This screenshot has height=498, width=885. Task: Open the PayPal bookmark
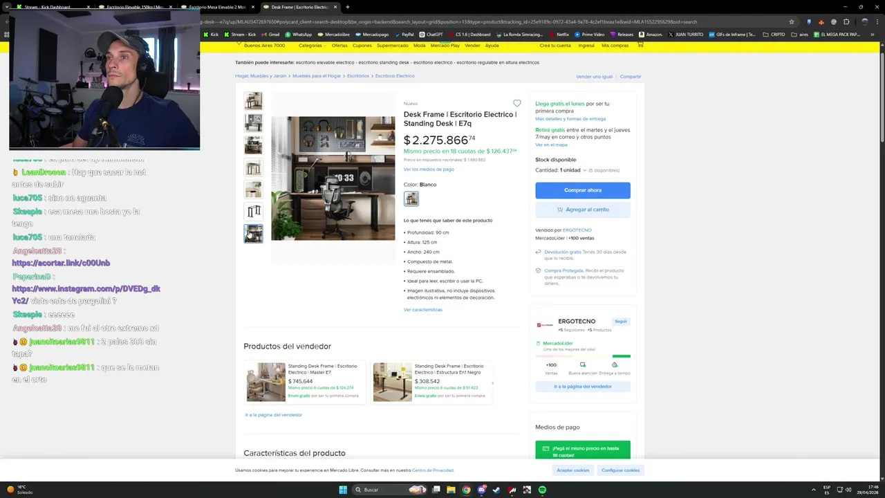click(x=404, y=34)
